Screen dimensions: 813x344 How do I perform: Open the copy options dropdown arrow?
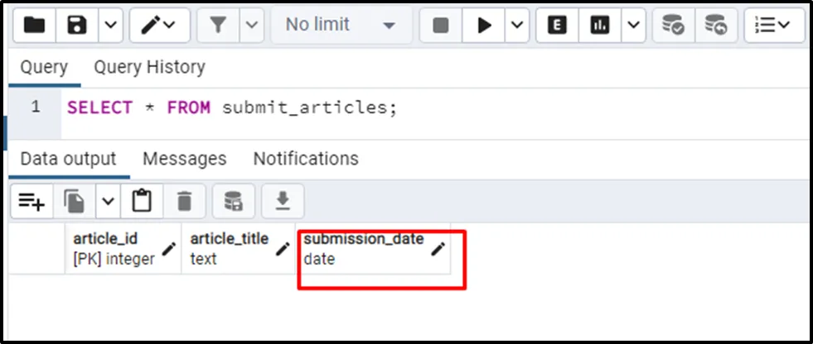coord(108,200)
